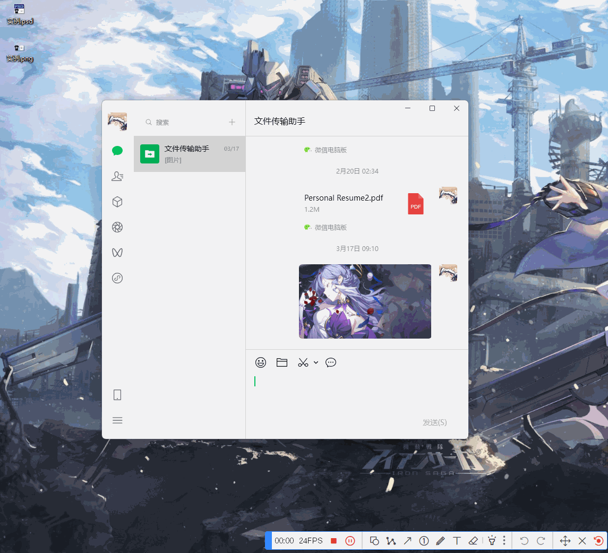Open the Favorites cube icon
The image size is (608, 553).
tap(117, 202)
